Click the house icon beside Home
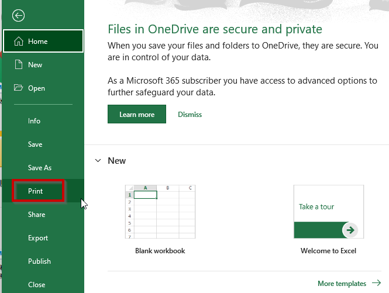The width and height of the screenshot is (389, 293). pyautogui.click(x=19, y=41)
